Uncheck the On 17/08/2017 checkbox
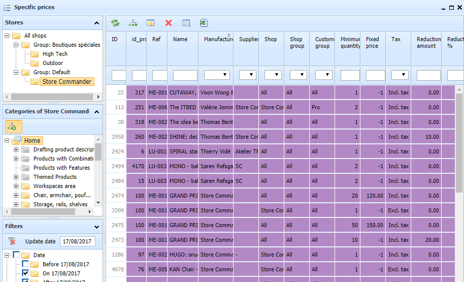This screenshot has height=282, width=464. pos(25,273)
